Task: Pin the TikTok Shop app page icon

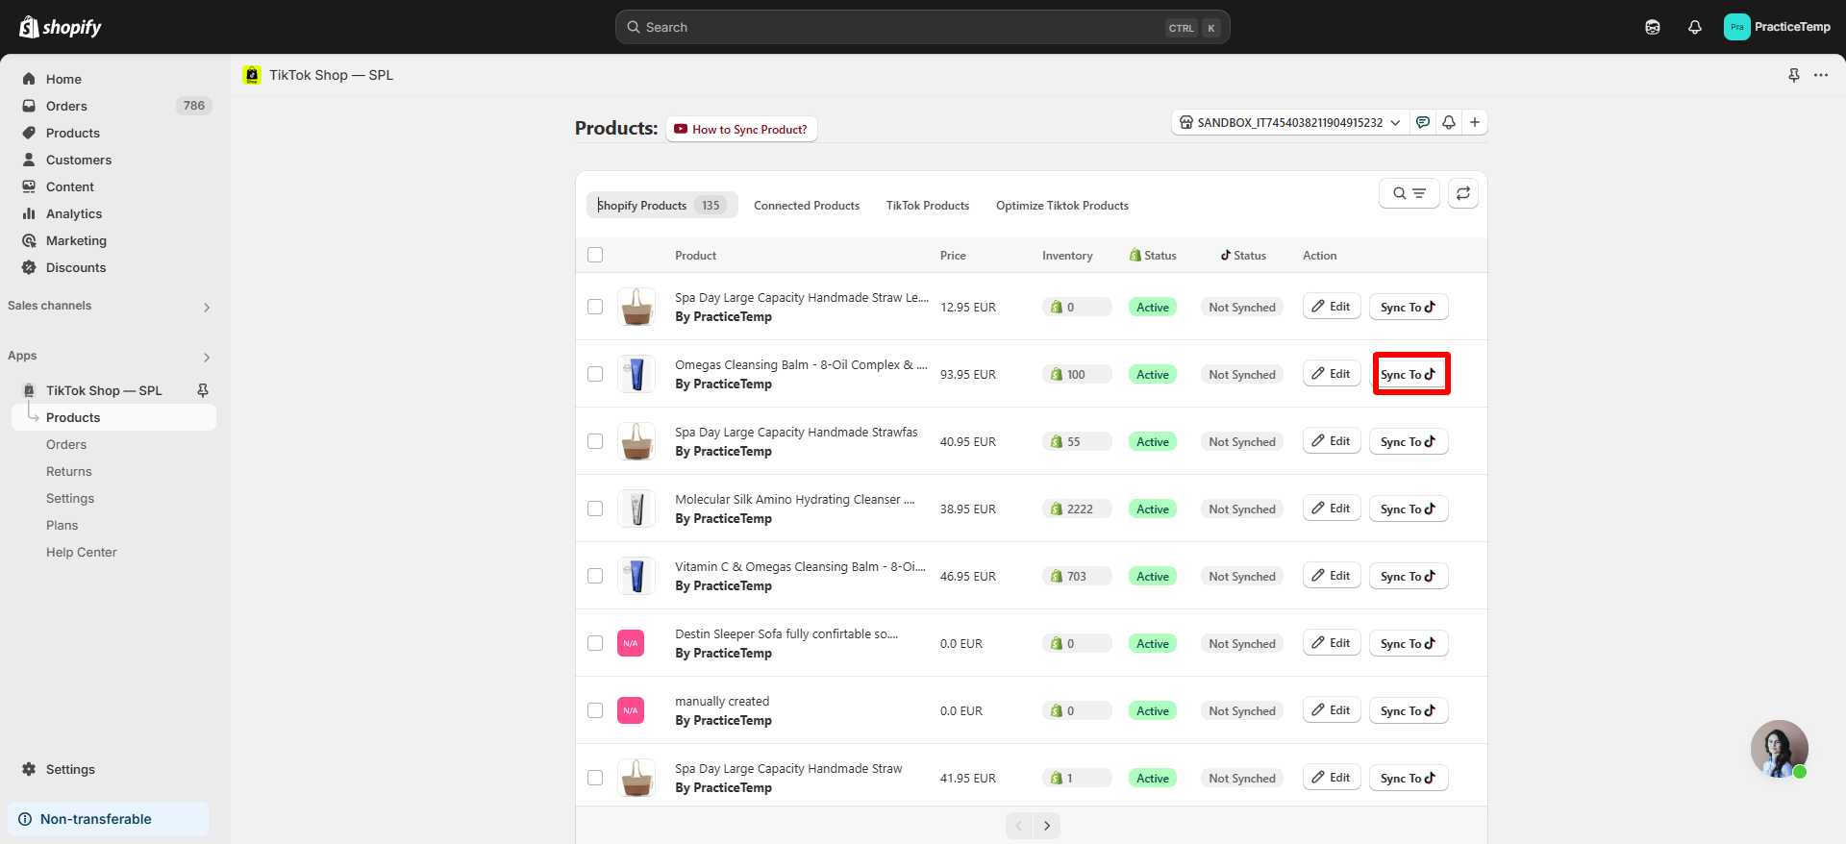Action: coord(1793,75)
